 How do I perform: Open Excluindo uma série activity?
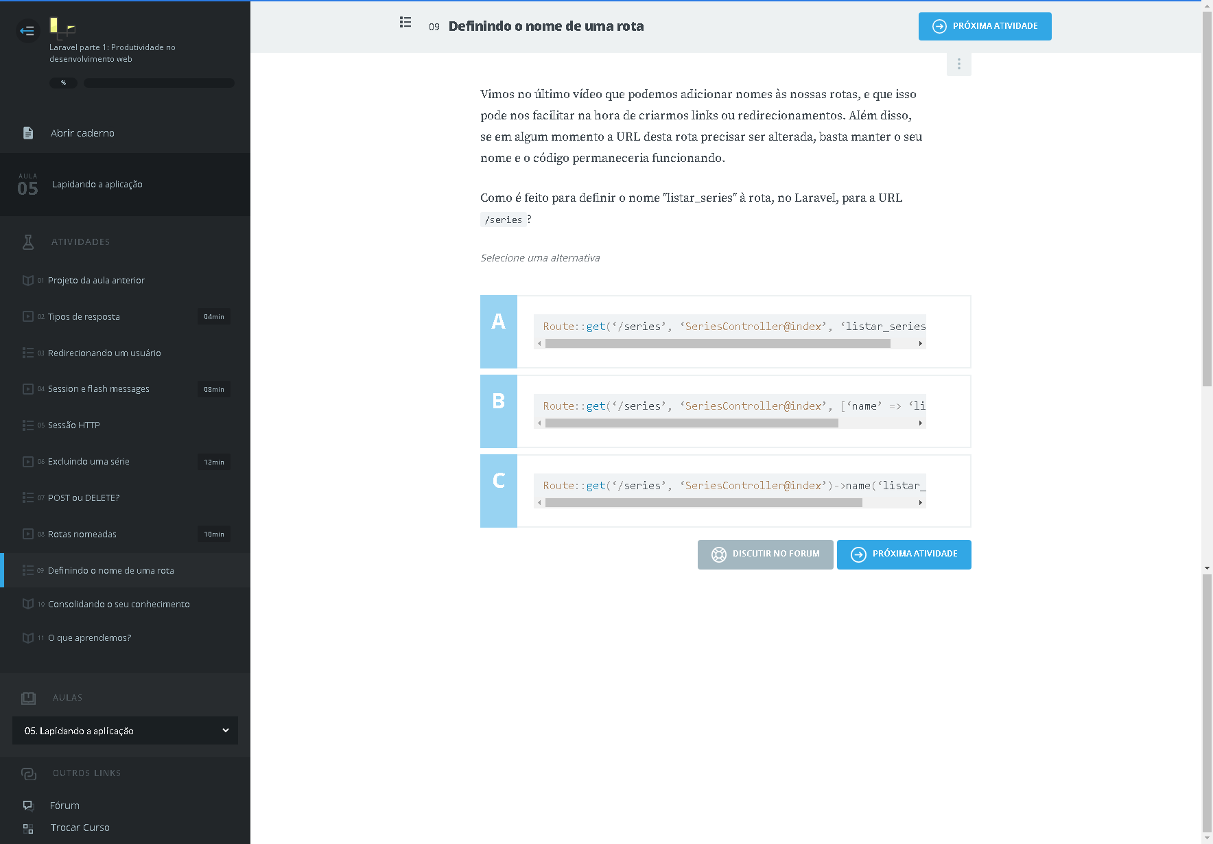(x=89, y=462)
